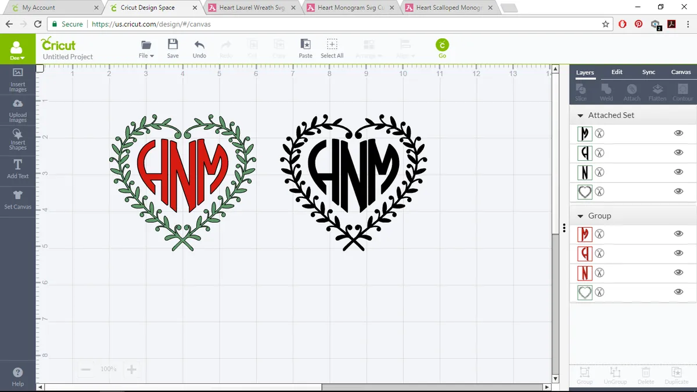
Task: Open the Dee account dropdown
Action: [x=17, y=51]
